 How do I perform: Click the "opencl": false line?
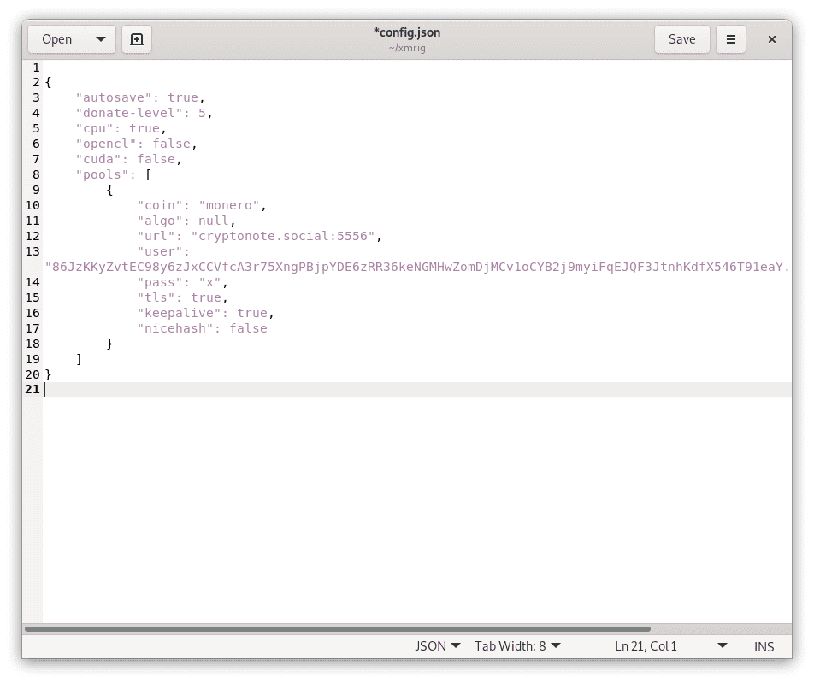click(136, 144)
